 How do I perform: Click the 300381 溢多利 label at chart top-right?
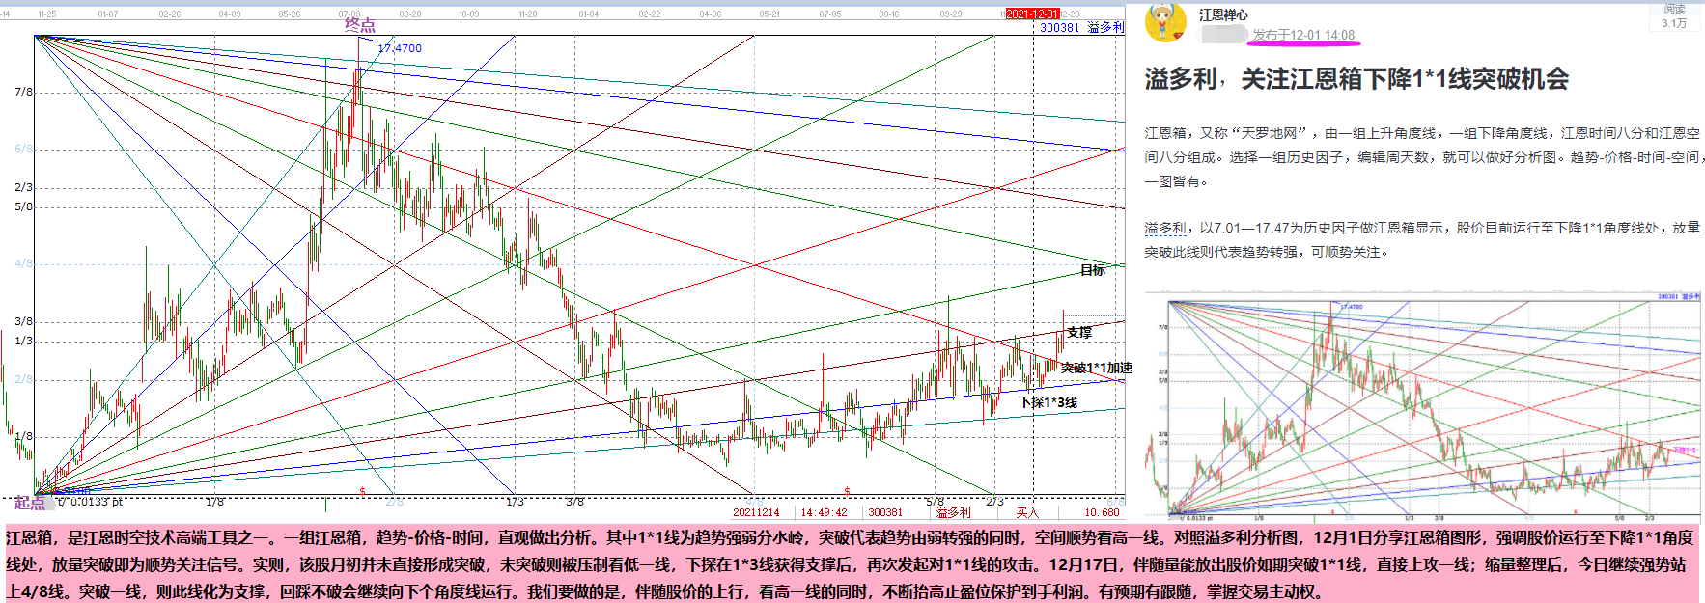click(x=1081, y=28)
